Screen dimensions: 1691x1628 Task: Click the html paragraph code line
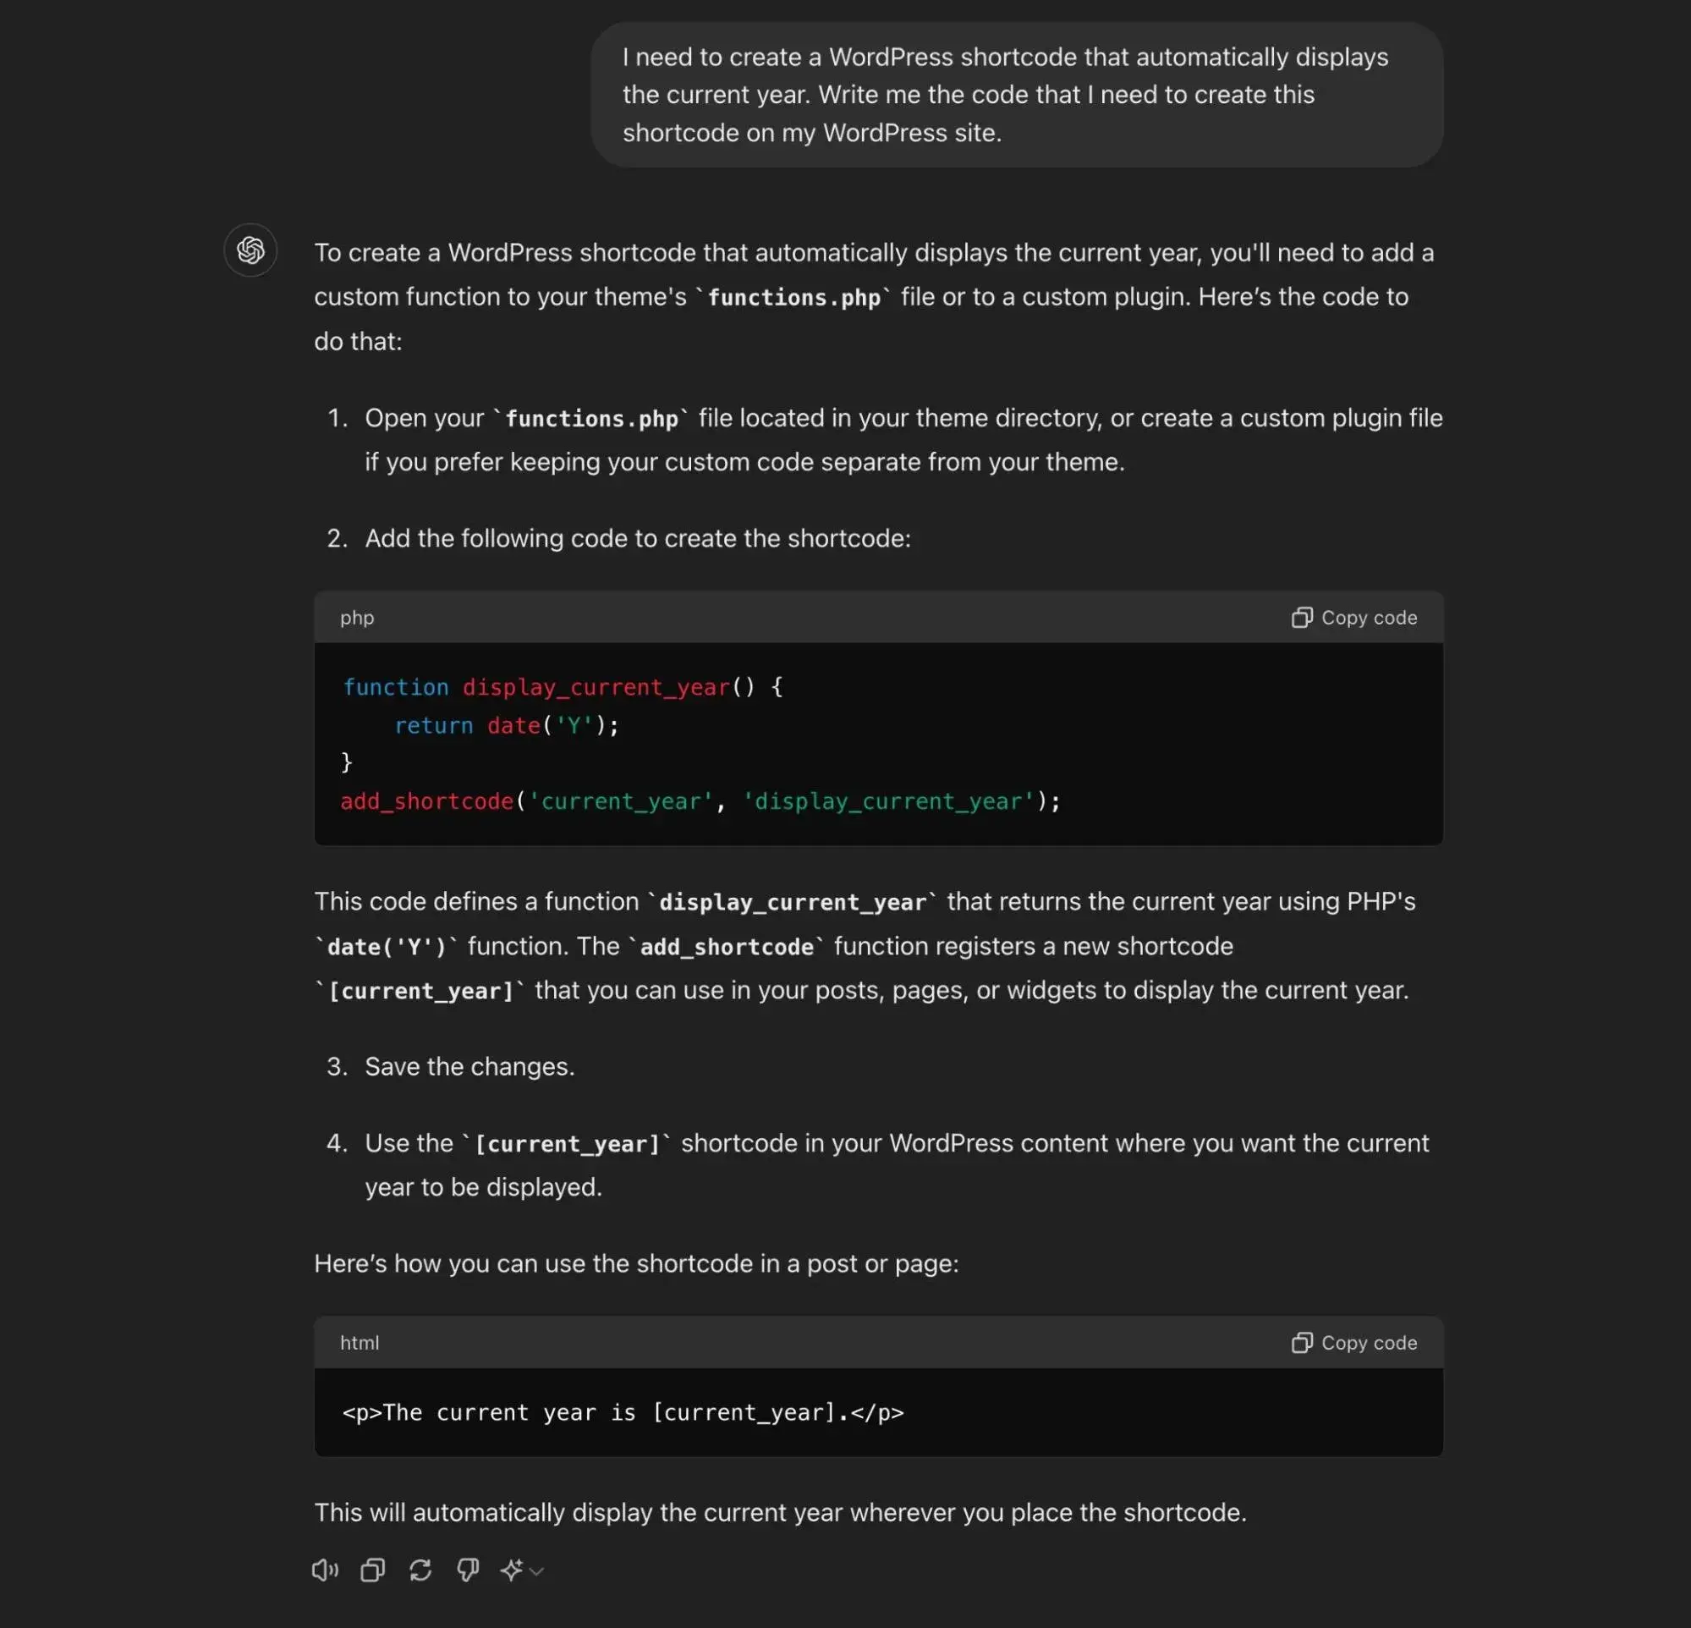click(x=622, y=1412)
